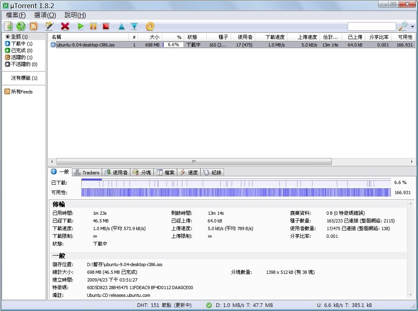The height and width of the screenshot is (311, 418).
Task: Open the RSS downloader from the toolbar
Action: coord(34,26)
